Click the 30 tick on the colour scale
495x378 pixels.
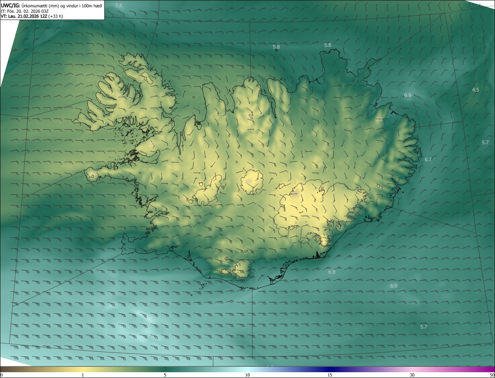[x=412, y=375]
